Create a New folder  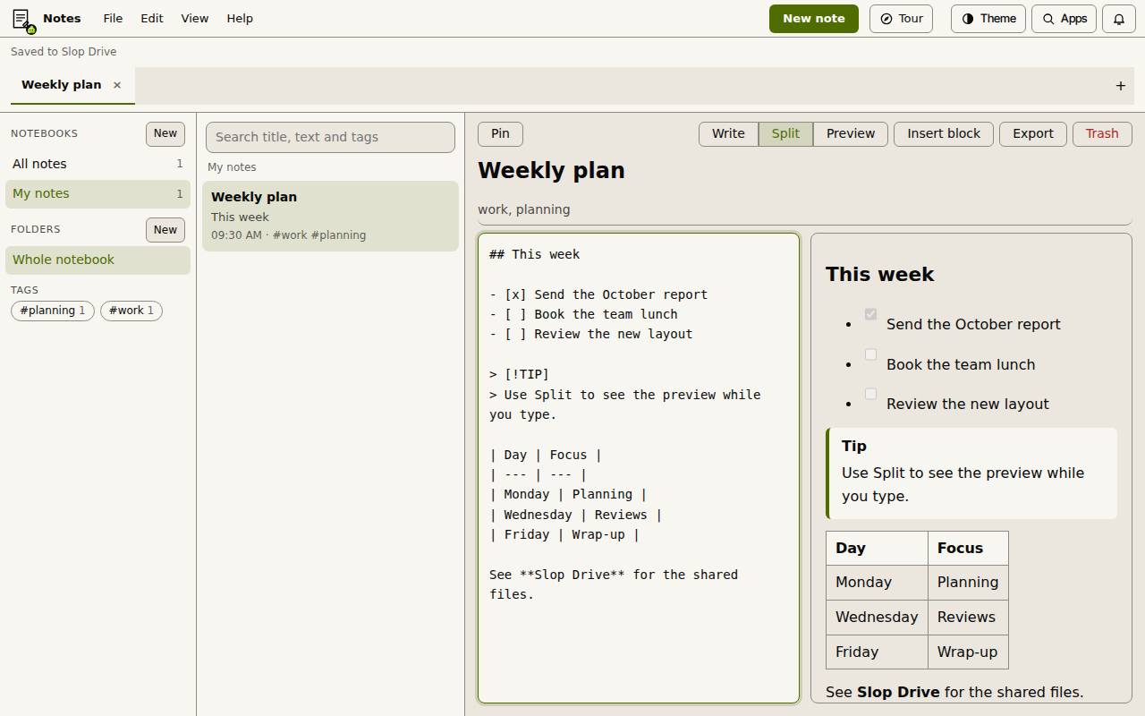tap(165, 230)
